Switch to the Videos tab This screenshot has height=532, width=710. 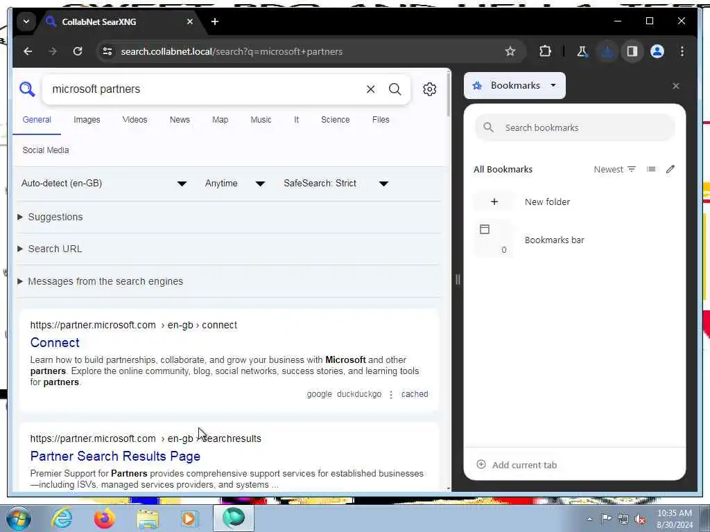pyautogui.click(x=135, y=120)
